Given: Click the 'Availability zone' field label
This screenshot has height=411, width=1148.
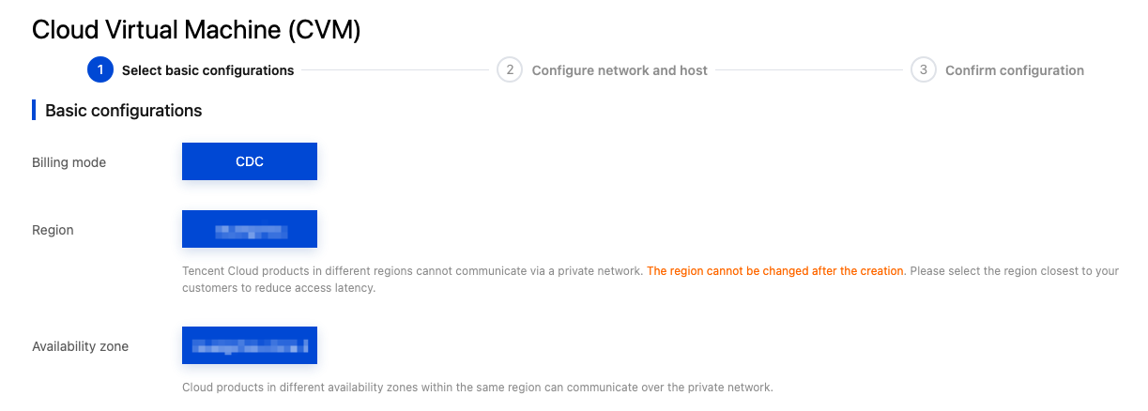Looking at the screenshot, I should (80, 346).
